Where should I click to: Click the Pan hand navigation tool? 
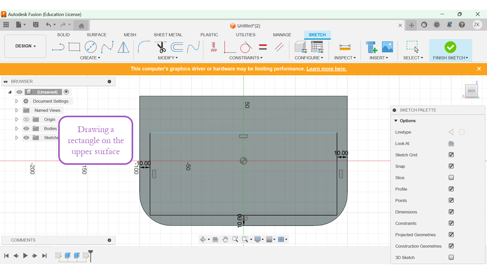[x=225, y=239]
